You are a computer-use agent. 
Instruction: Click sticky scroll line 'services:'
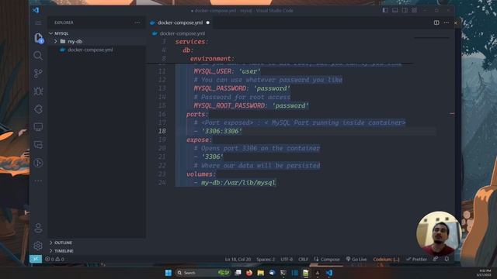coord(192,41)
